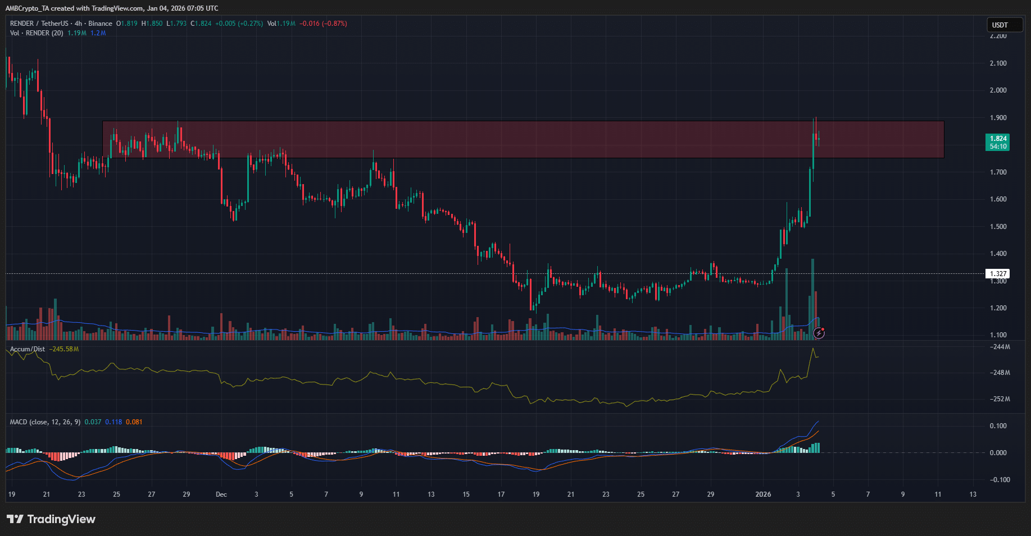This screenshot has height=536, width=1031.
Task: Click the lightning bolt trading icon on the chart
Action: [819, 333]
